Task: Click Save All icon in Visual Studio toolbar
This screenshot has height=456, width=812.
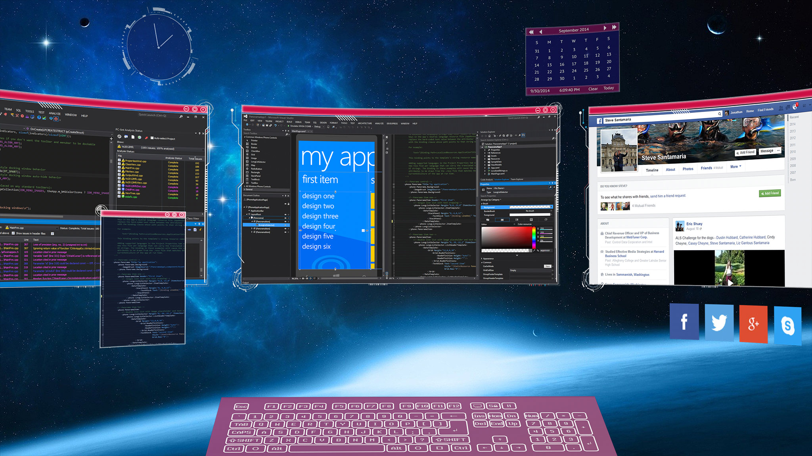Action: point(270,125)
